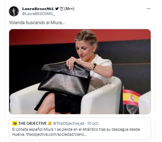Open LauraBesosMiL's profile avatar
162x142 pixels.
tap(14, 11)
